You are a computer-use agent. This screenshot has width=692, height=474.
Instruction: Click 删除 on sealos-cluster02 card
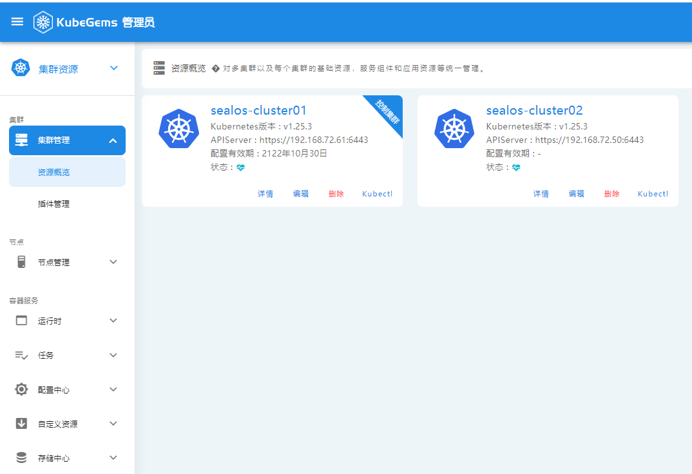pyautogui.click(x=611, y=194)
